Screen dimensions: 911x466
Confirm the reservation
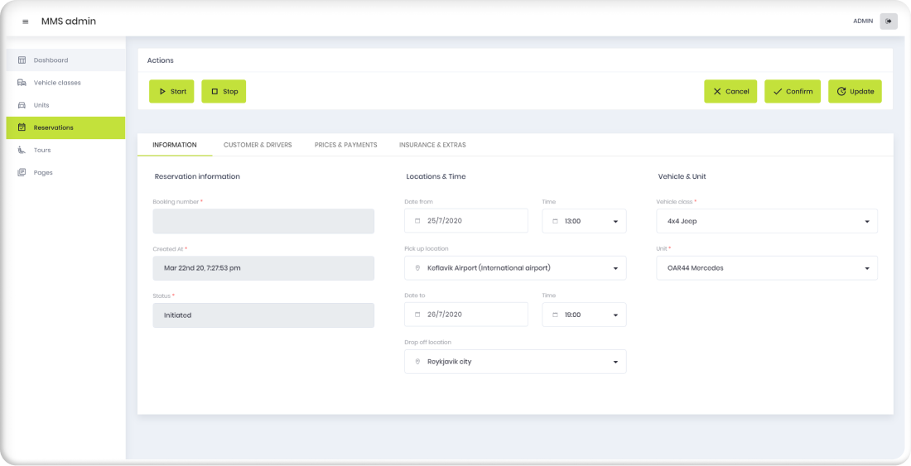[792, 91]
